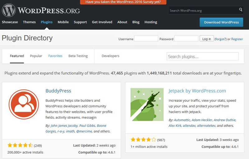
Task: Click '1+ million active installs' text
Action: point(149,147)
